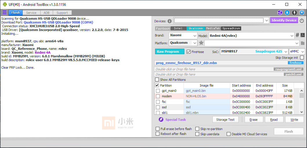Screen dimensions: 307x148
Task: Select the Intel mode tab
Action: pos(178,28)
